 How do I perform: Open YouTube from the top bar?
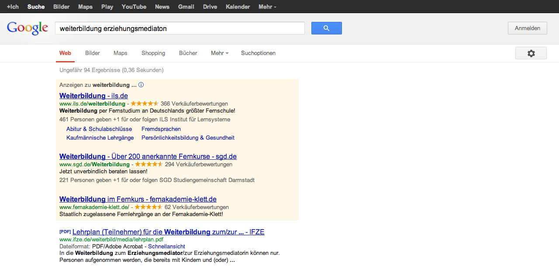(134, 7)
